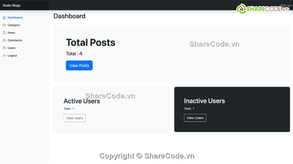Screen dimensions: 293x164
Task: Click 'Total : 1' in Inactive Users card
Action: [189, 109]
